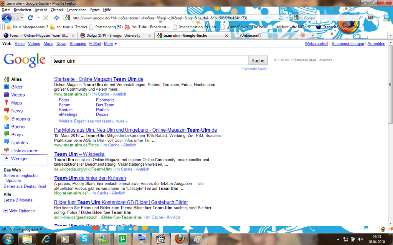Select the Videos filter in sidebar

click(x=18, y=95)
